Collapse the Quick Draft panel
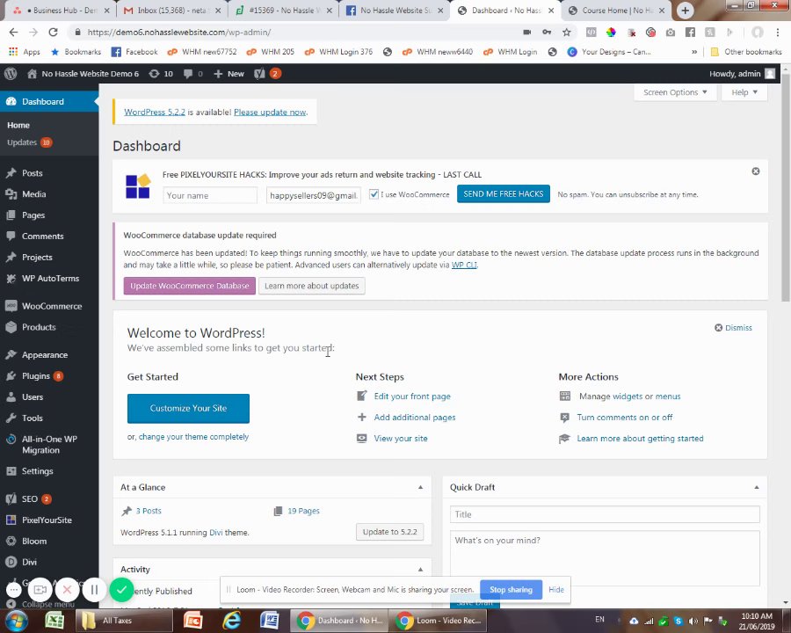 [756, 487]
